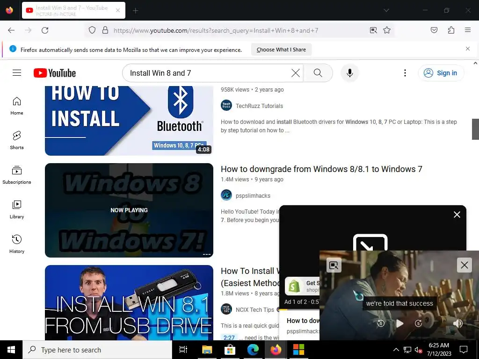479x359 pixels.
Task: Show hidden system tray icons
Action: tap(396, 350)
